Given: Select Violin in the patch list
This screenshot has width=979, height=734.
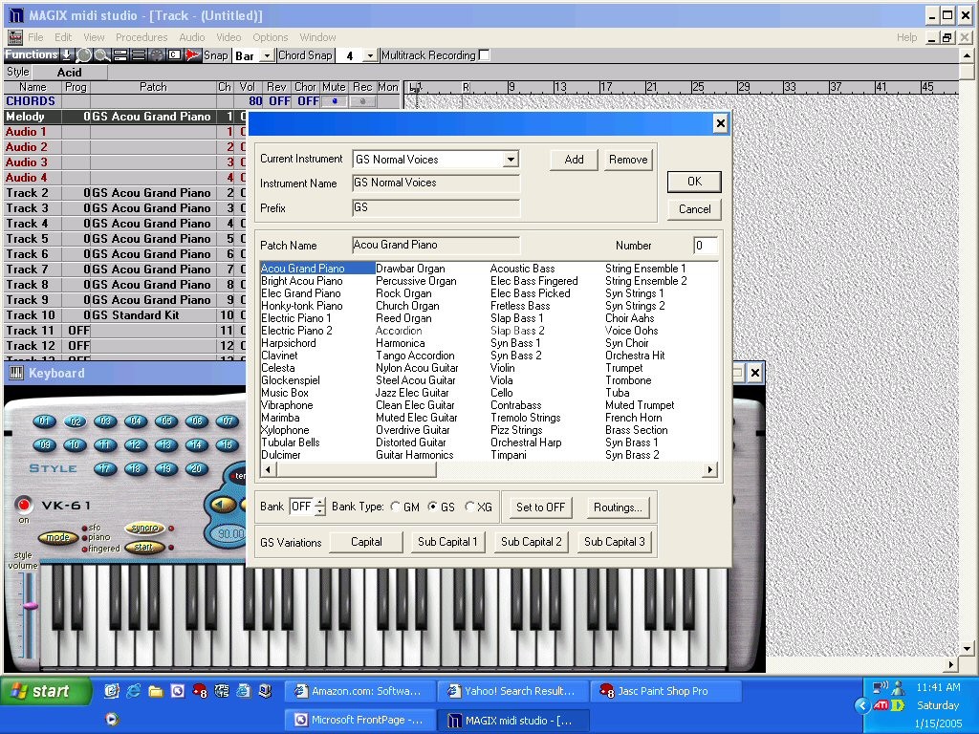Looking at the screenshot, I should pos(503,368).
